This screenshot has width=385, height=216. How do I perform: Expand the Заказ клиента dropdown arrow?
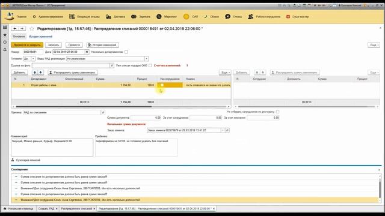pos(223,131)
